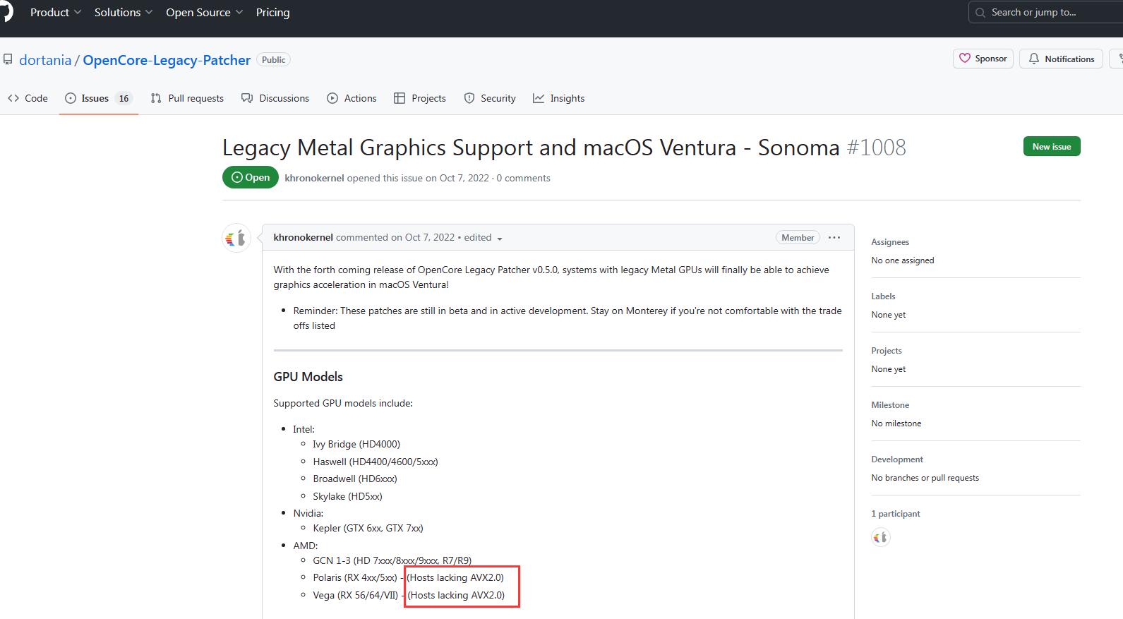Click the Notifications bell icon
Viewport: 1123px width, 619px height.
tap(1034, 59)
